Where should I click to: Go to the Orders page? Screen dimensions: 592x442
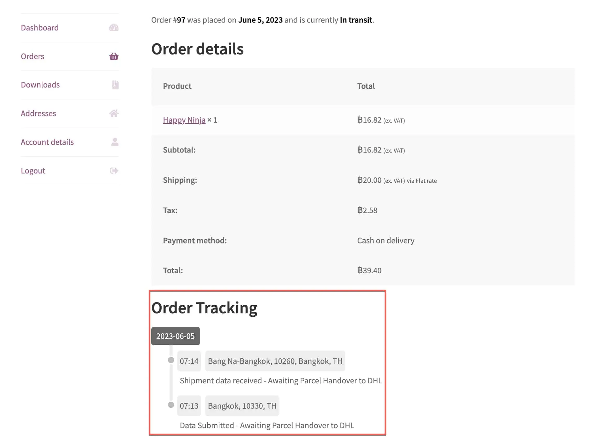[x=32, y=57]
